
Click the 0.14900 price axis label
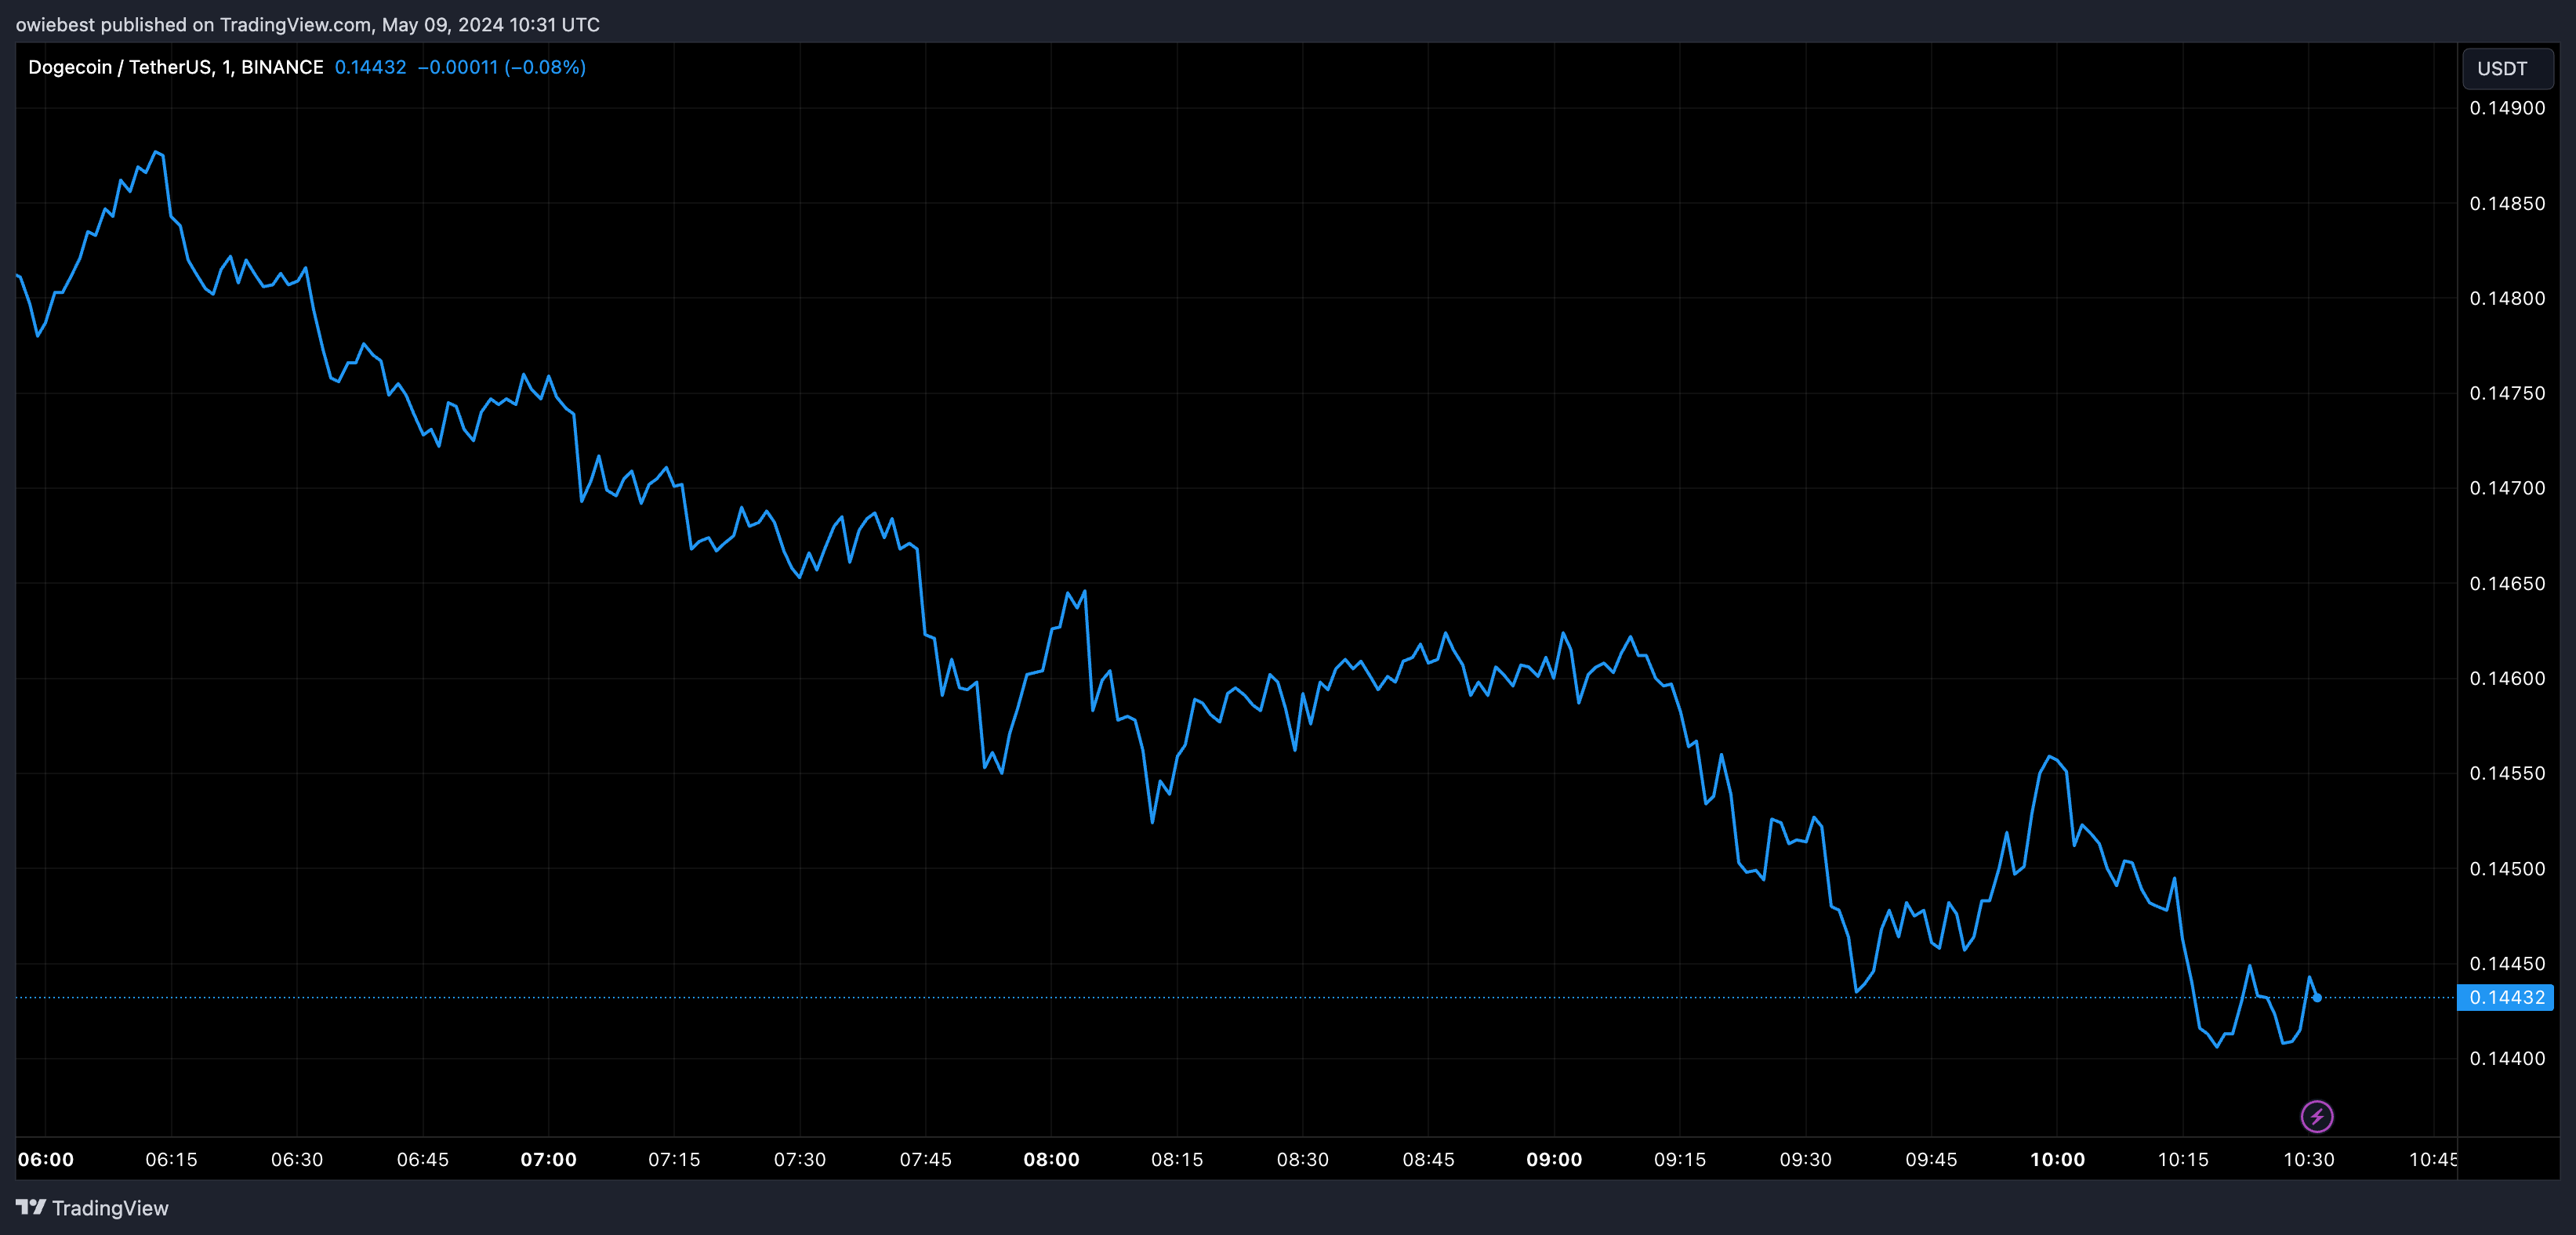point(2507,108)
